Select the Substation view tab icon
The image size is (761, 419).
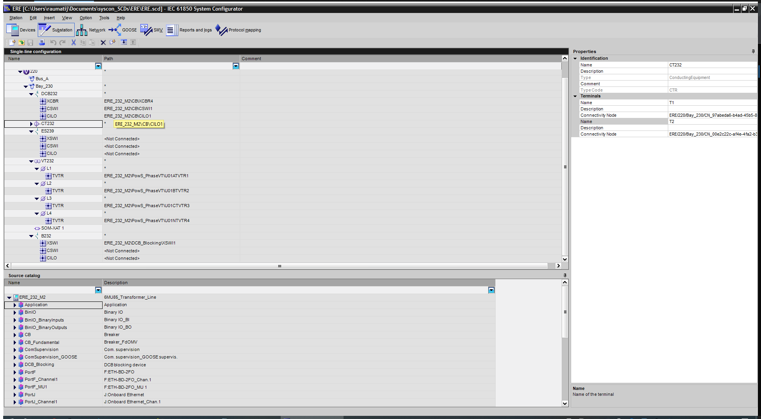click(x=44, y=29)
